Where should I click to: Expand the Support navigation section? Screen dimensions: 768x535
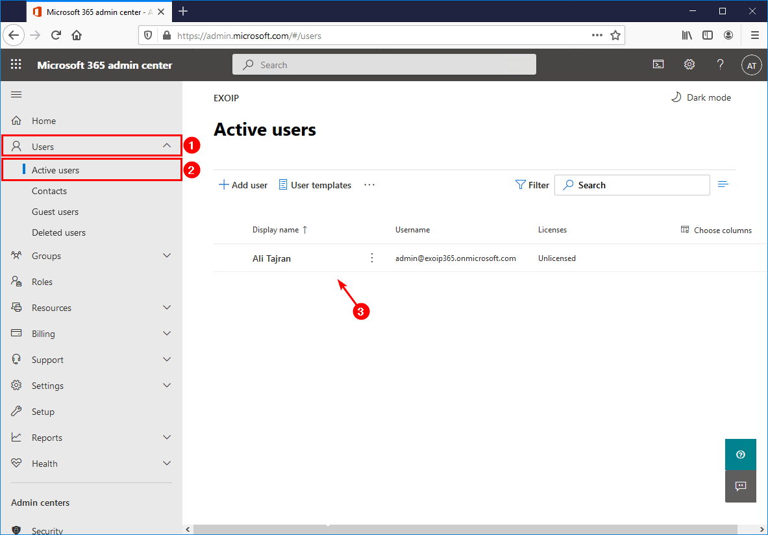(167, 360)
